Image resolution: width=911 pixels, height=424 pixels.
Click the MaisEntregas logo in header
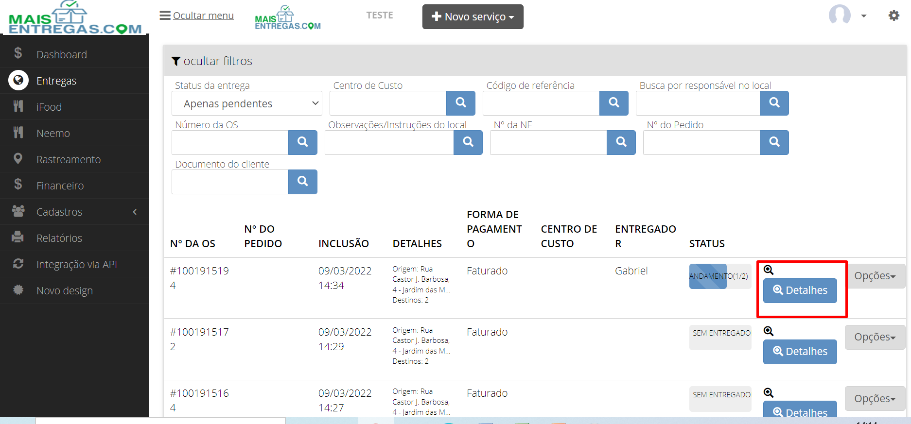pos(288,18)
